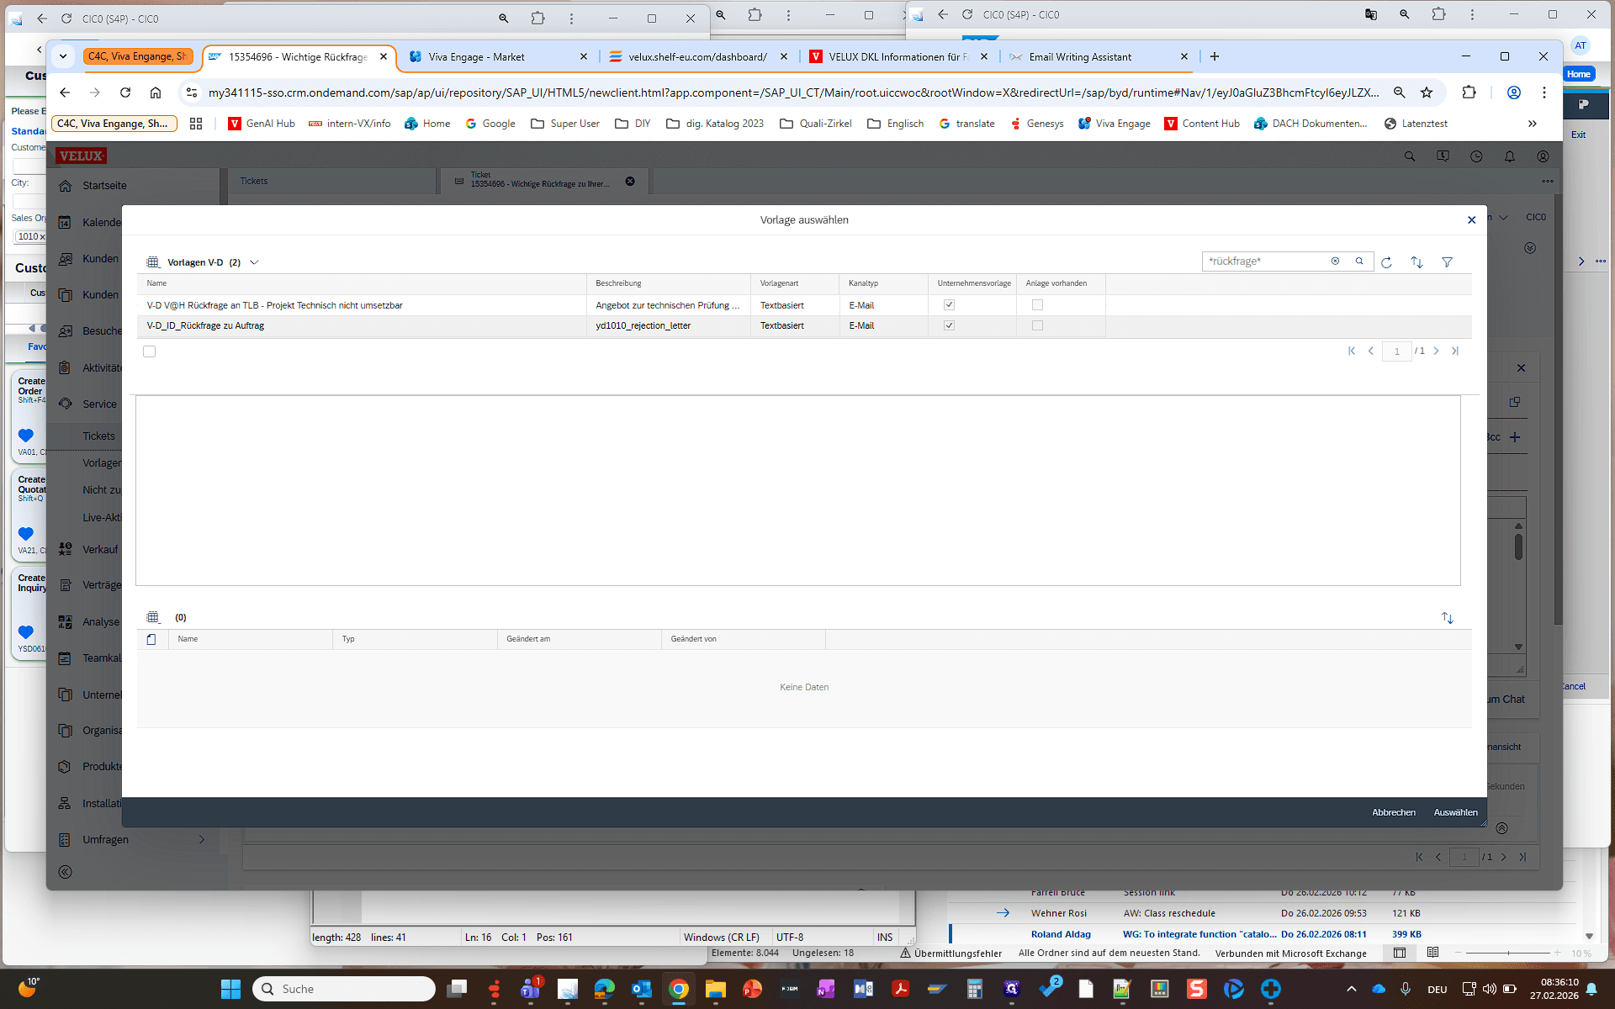Open user profile icon in SAP header

[1543, 156]
